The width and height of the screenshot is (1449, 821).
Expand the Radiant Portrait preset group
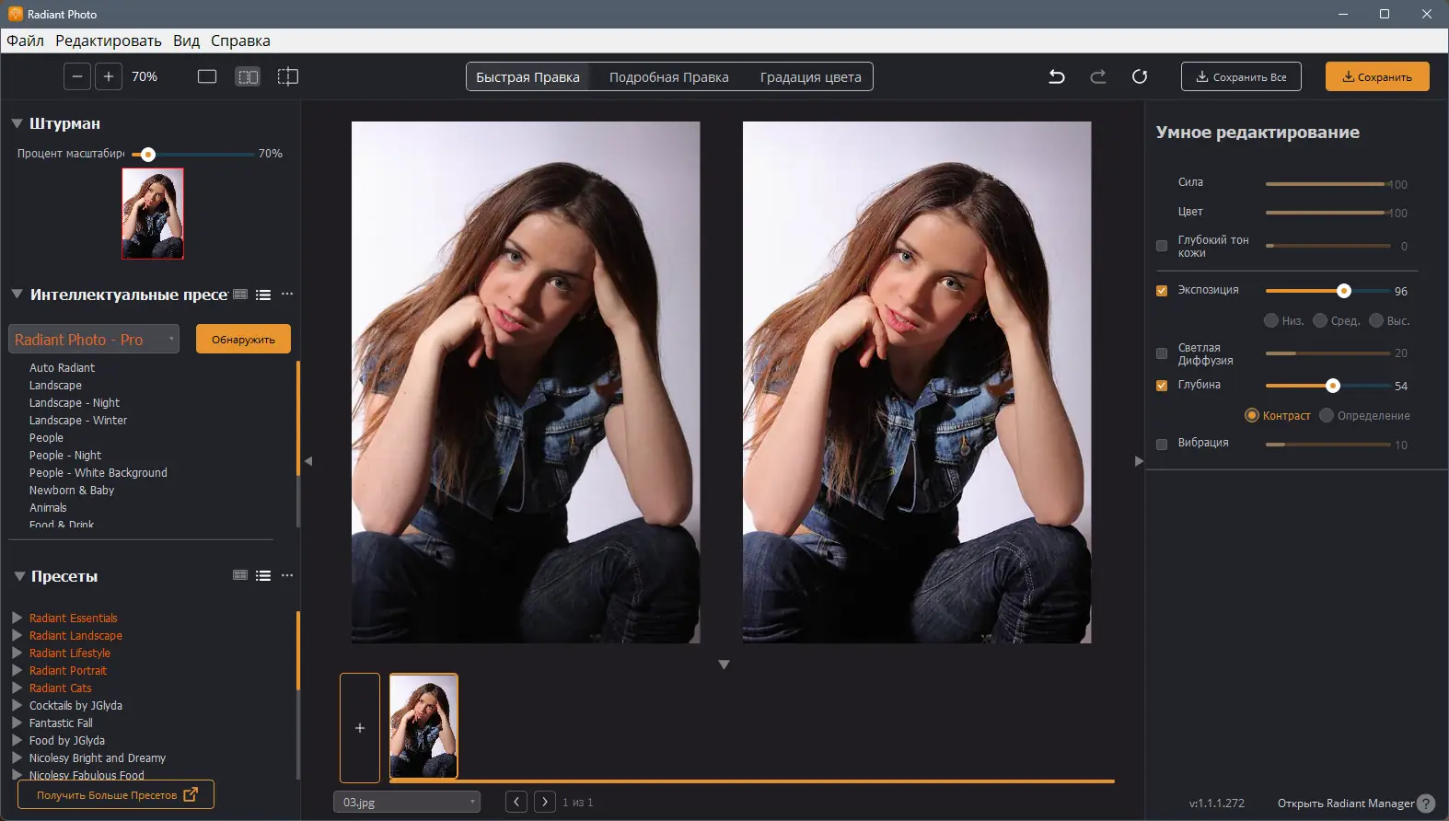tap(17, 670)
